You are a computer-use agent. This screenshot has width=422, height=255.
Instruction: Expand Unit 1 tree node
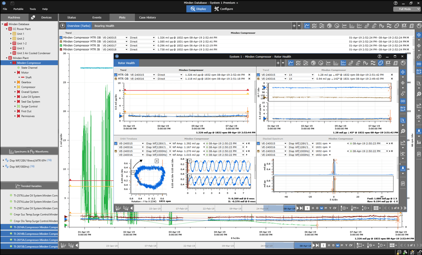tap(11, 34)
